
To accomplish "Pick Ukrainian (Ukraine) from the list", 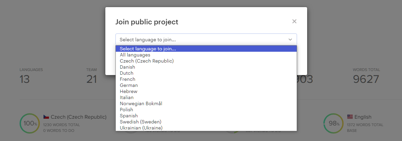I will [141, 128].
